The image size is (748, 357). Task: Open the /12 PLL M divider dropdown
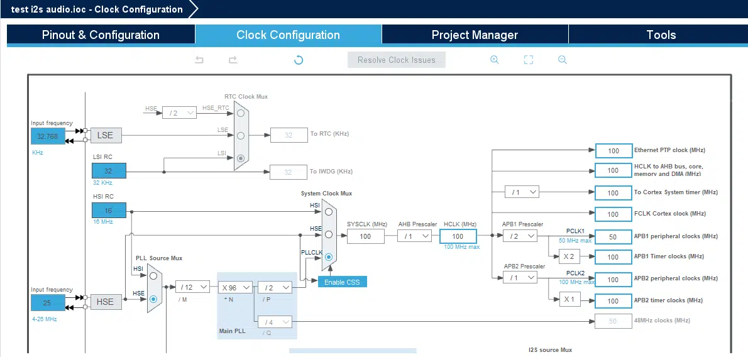[192, 287]
